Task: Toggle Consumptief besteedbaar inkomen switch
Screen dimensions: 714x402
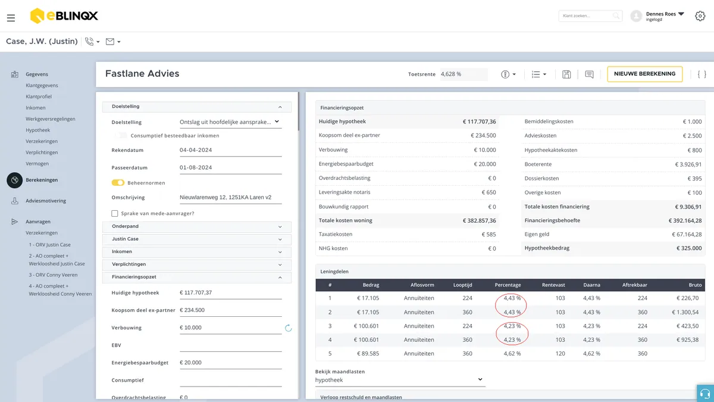Action: click(x=121, y=136)
